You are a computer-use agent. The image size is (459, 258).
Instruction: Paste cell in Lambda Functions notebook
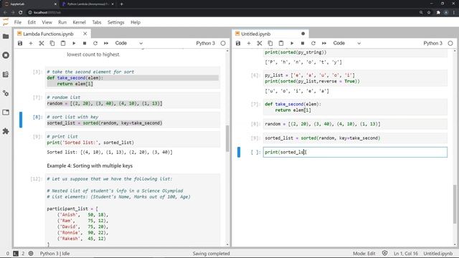[63, 43]
